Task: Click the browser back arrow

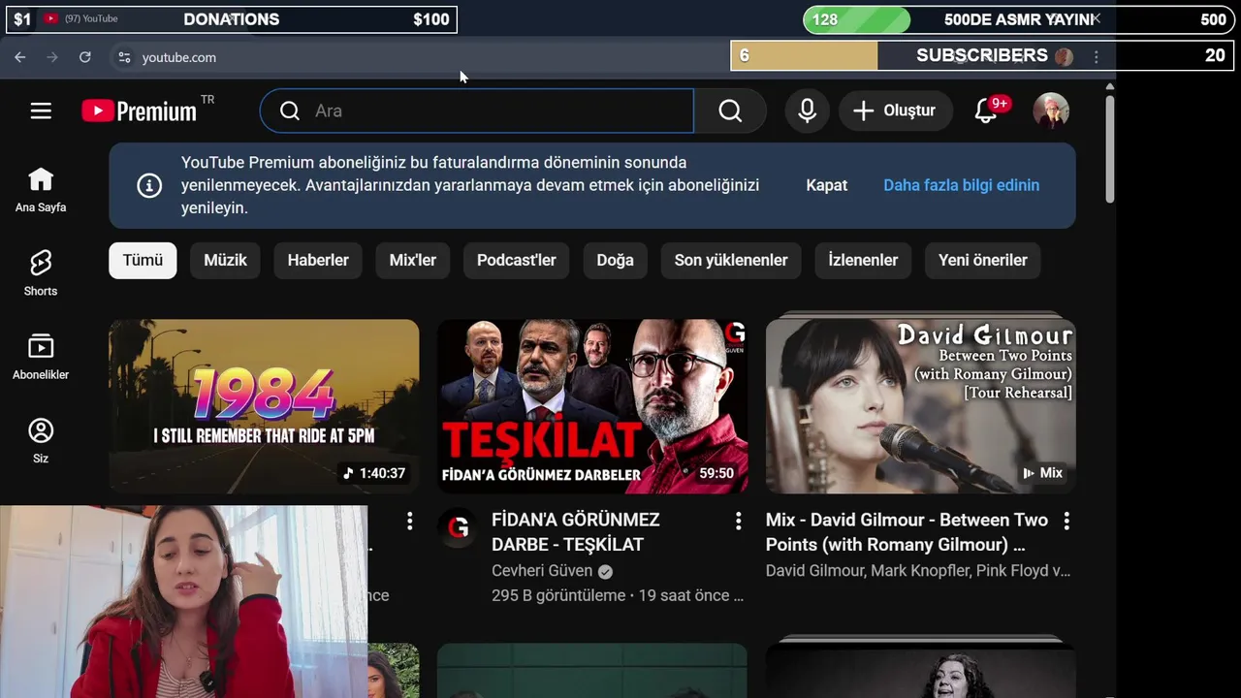Action: (x=19, y=57)
